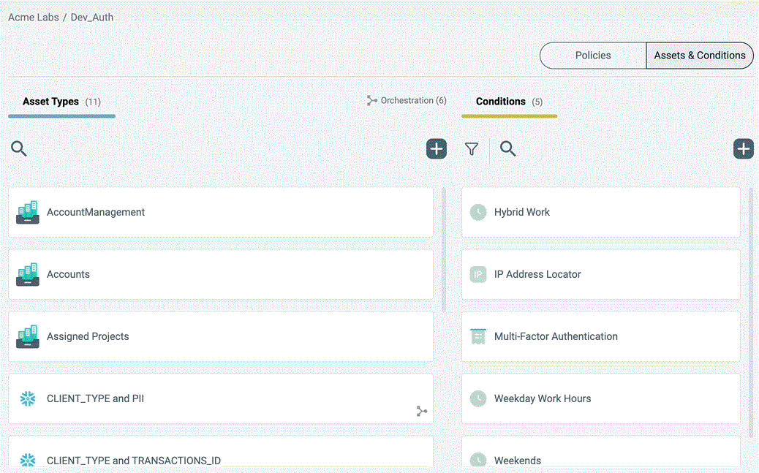The height and width of the screenshot is (473, 759).
Task: Go to Acme Labs in breadcrumb
Action: tap(33, 17)
